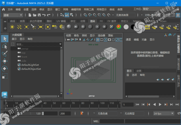Open shelf settings gear icon

click(x=5, y=28)
